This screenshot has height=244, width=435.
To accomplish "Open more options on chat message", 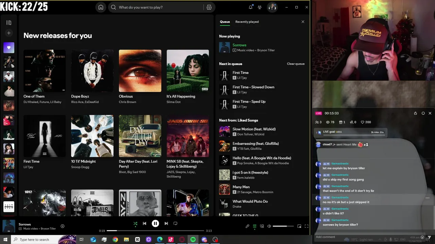I will (428, 198).
